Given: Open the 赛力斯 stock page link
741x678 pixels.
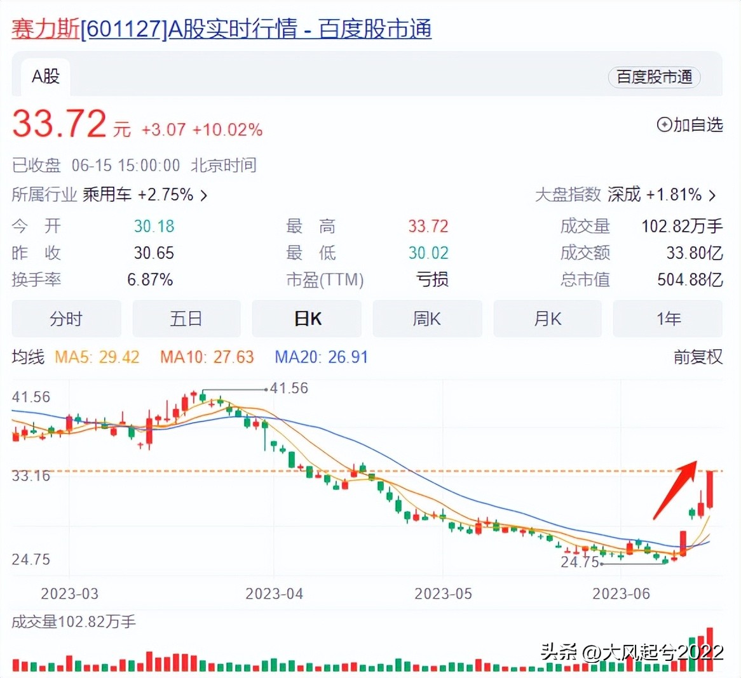Looking at the screenshot, I should point(44,29).
